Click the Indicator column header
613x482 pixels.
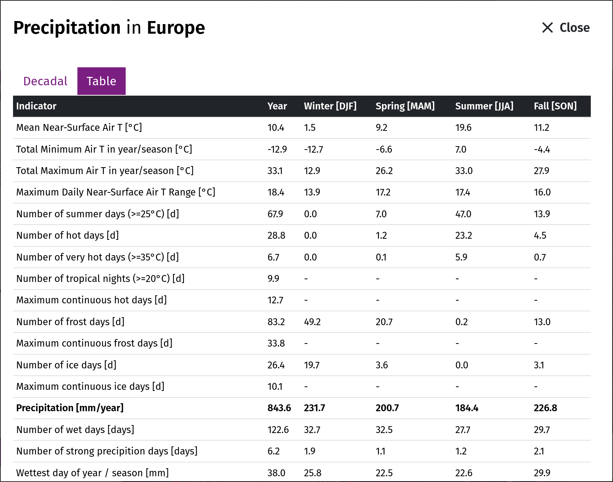(36, 106)
